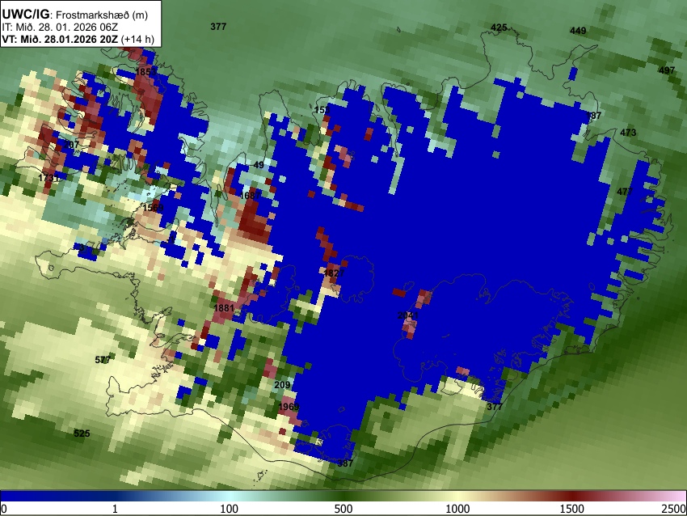This screenshot has width=687, height=516.
Task: Click the "(+14 h)" forecast offset text
Action: click(137, 39)
